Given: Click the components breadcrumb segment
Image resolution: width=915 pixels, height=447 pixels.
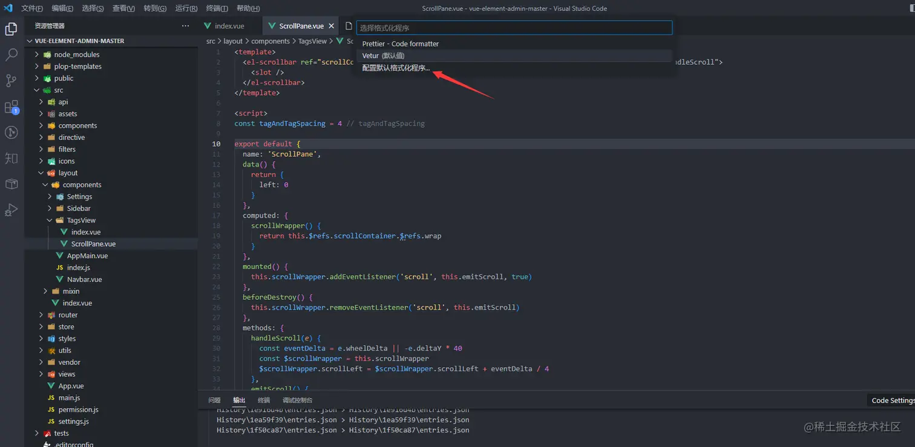Looking at the screenshot, I should pyautogui.click(x=271, y=41).
